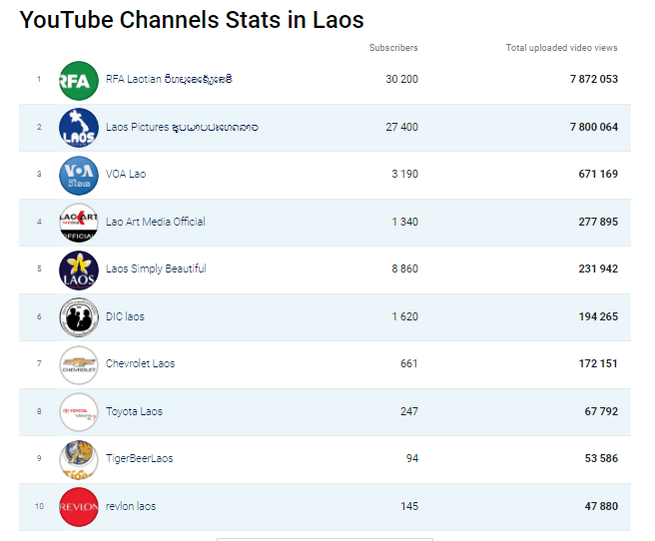Select view count 671 169
The height and width of the screenshot is (541, 655).
pos(598,174)
